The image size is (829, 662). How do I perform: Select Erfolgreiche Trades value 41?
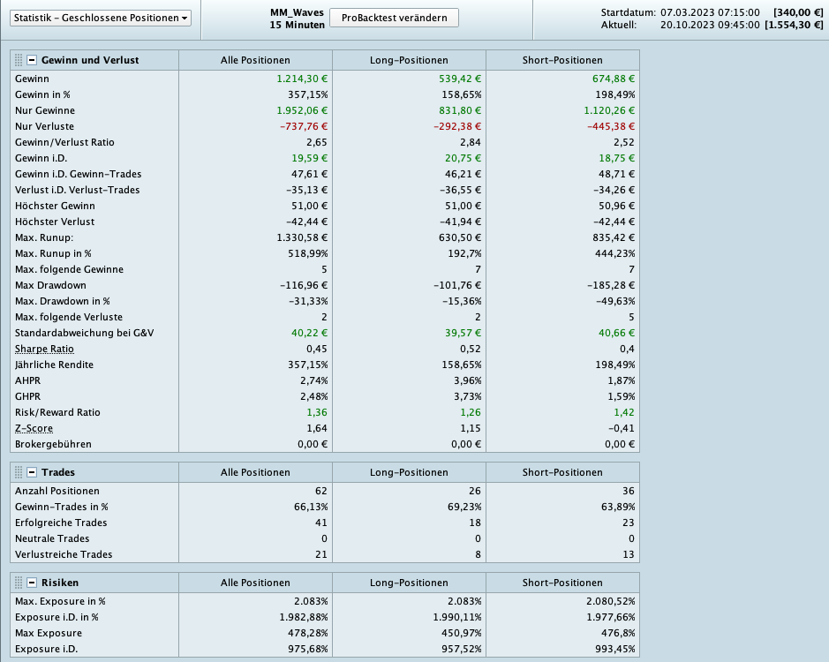(x=321, y=523)
